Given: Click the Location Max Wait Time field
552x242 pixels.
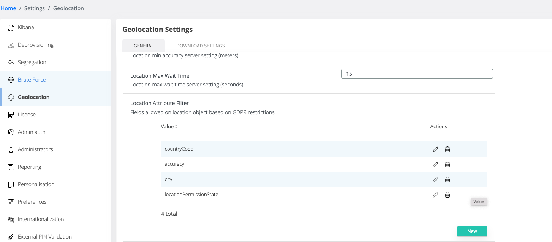Looking at the screenshot, I should [x=417, y=74].
